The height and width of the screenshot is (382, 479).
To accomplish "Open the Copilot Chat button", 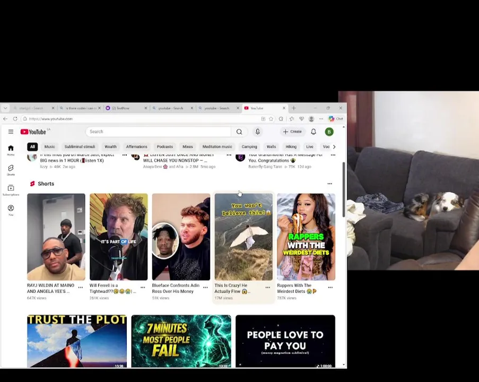I will (336, 119).
